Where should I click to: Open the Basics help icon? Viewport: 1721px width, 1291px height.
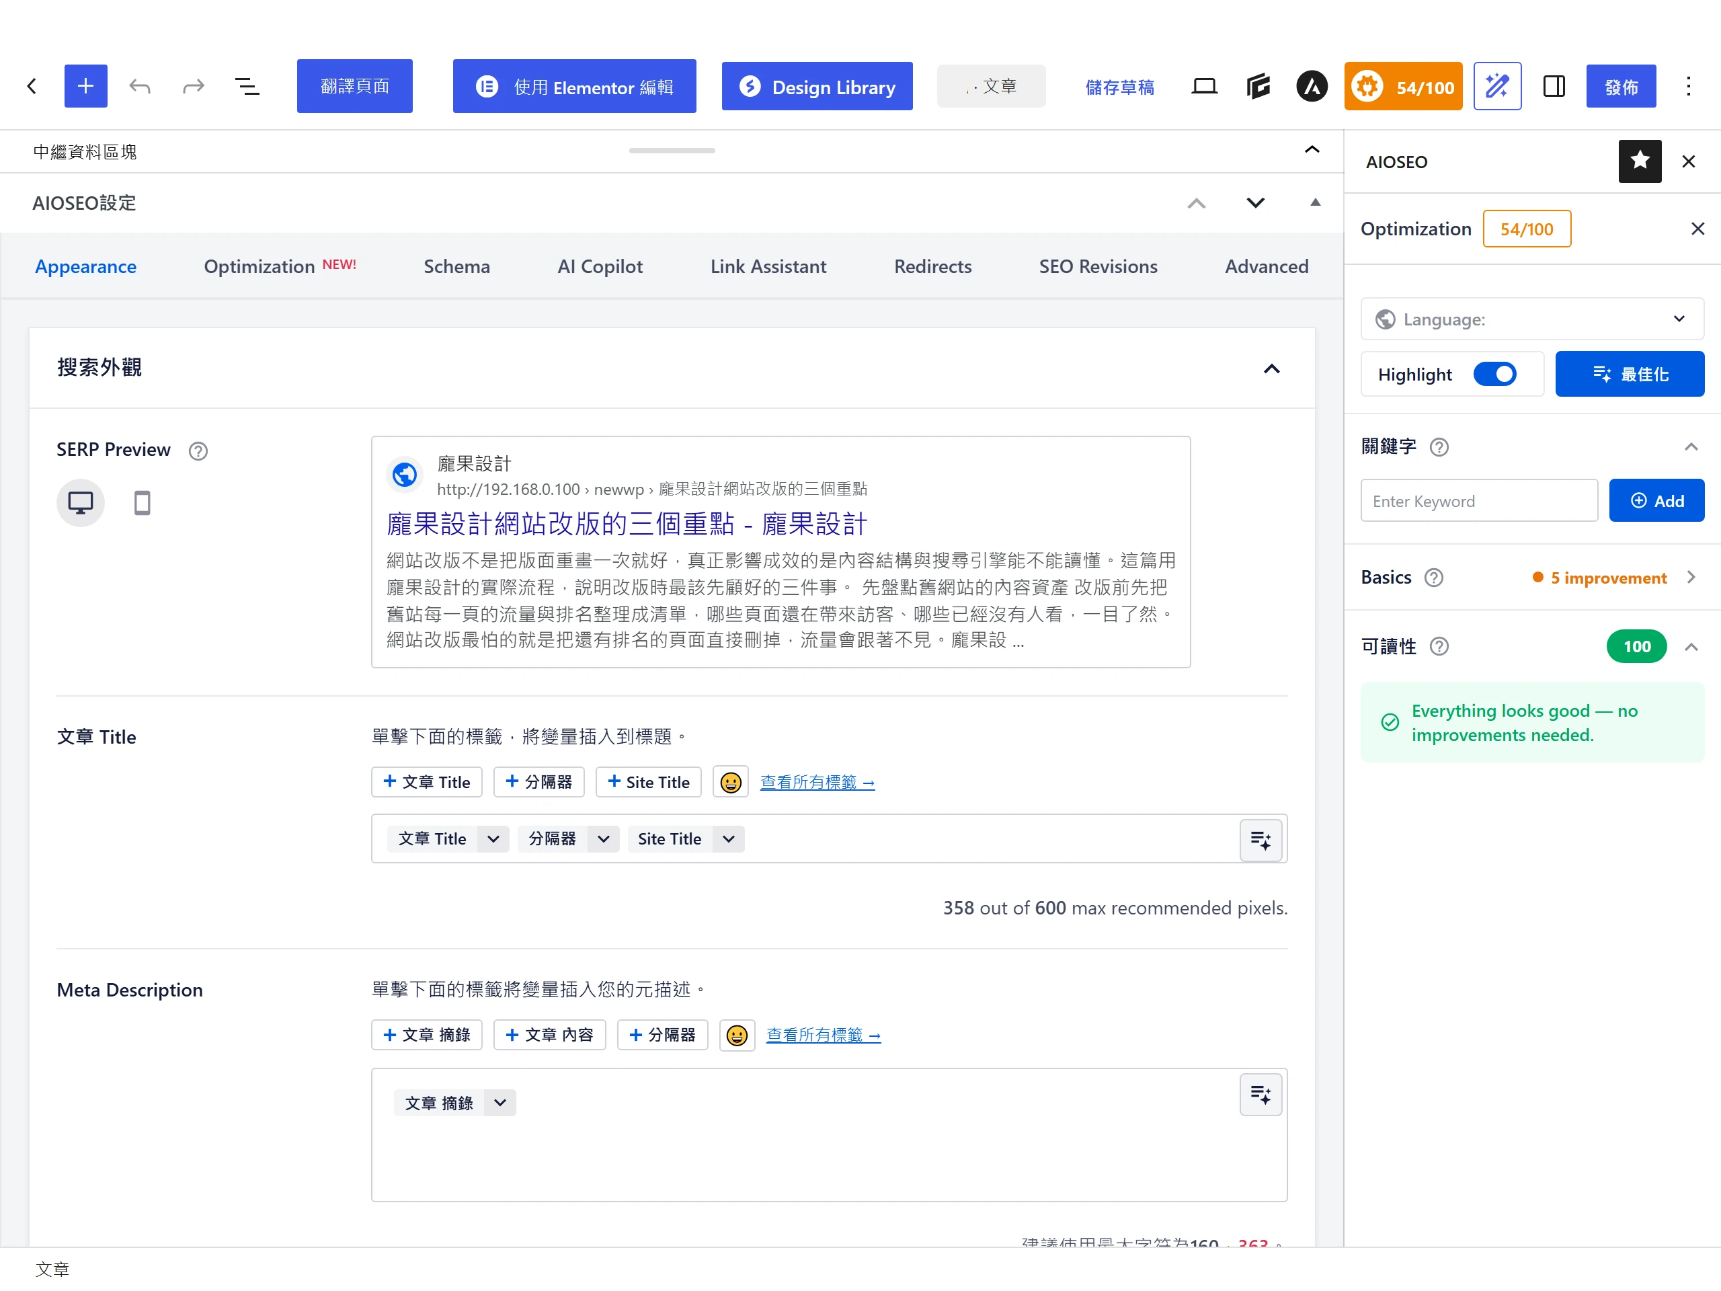(x=1434, y=578)
